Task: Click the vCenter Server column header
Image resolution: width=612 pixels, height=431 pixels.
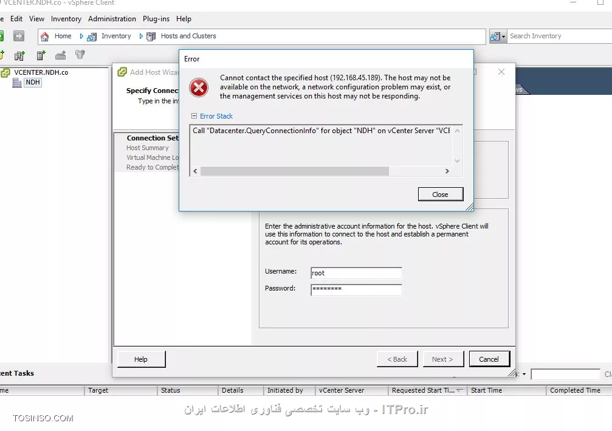Action: 351,390
